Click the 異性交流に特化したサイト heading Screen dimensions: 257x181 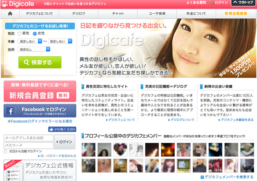pos(106,86)
